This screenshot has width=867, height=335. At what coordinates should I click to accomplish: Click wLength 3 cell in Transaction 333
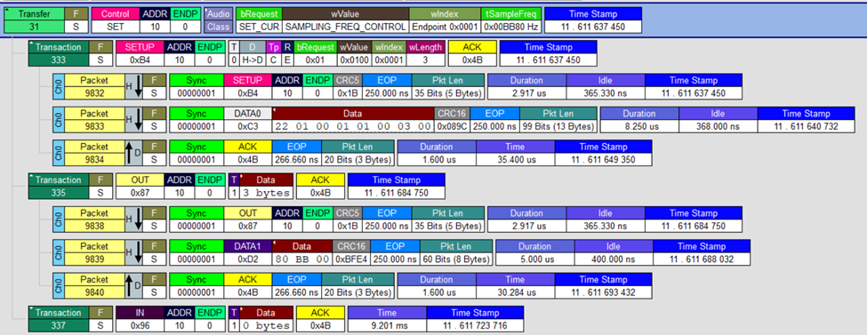pyautogui.click(x=426, y=53)
